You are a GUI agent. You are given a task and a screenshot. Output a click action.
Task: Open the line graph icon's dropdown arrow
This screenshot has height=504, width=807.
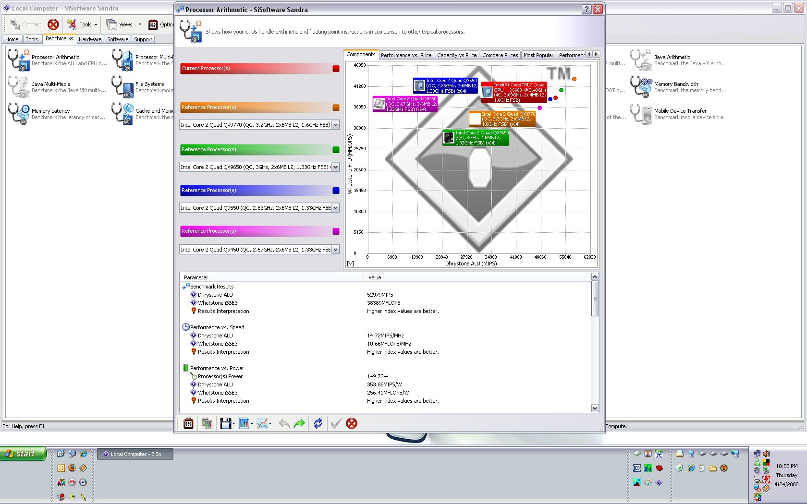pos(270,424)
